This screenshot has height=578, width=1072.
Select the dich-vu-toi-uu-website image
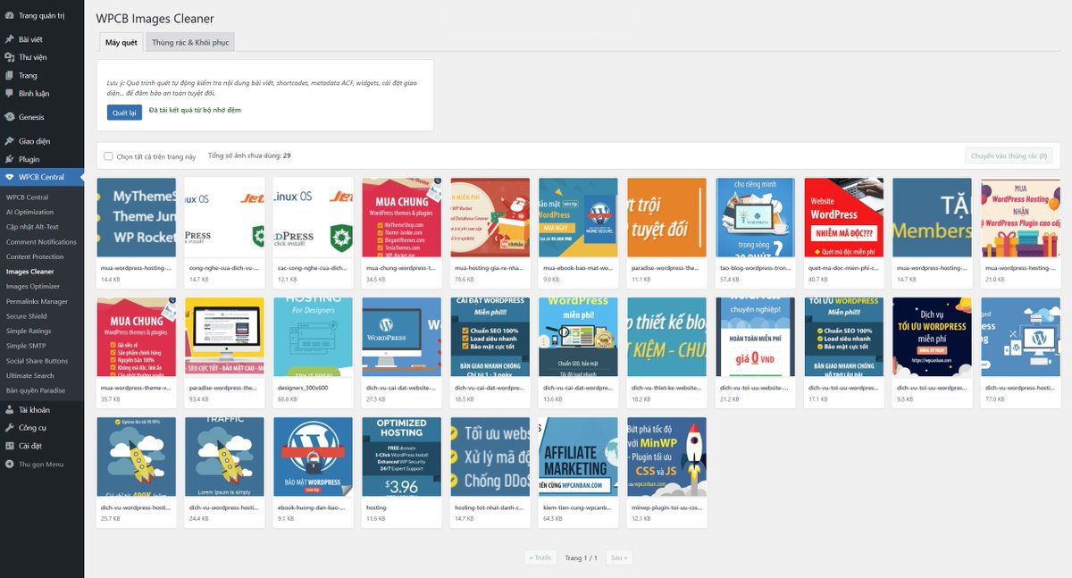click(x=755, y=337)
